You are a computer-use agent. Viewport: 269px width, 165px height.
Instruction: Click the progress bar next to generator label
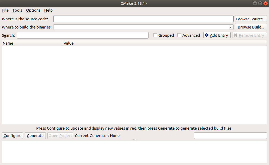point(230,136)
